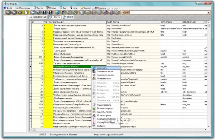Select the highlighted cell Вся недвижимость Москвы
Image resolution: width=215 pixels, height=140 pixels.
72,67
